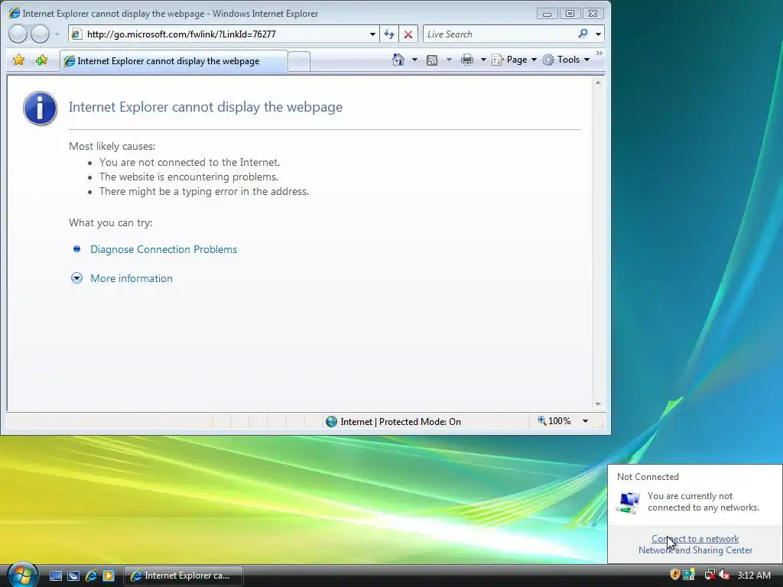Click Switch between windows quick launch icon
Image resolution: width=783 pixels, height=587 pixels.
(x=73, y=576)
